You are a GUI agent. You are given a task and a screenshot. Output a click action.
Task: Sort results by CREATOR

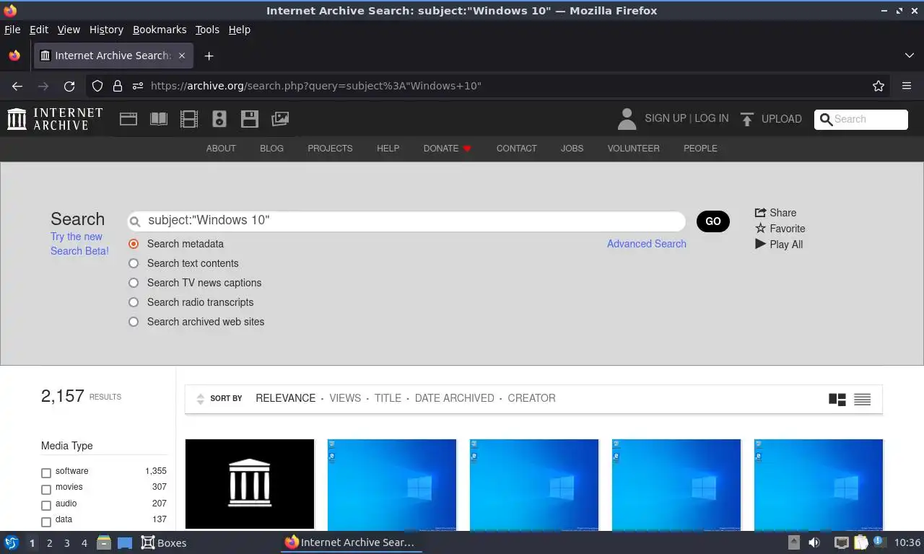point(531,398)
